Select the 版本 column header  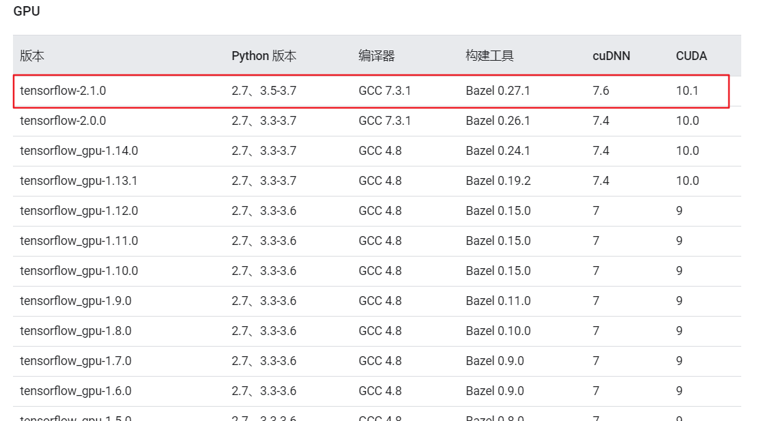click(x=31, y=56)
